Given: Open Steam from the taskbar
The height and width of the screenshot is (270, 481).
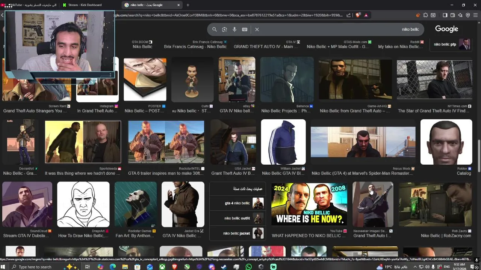Looking at the screenshot, I should pos(224,267).
